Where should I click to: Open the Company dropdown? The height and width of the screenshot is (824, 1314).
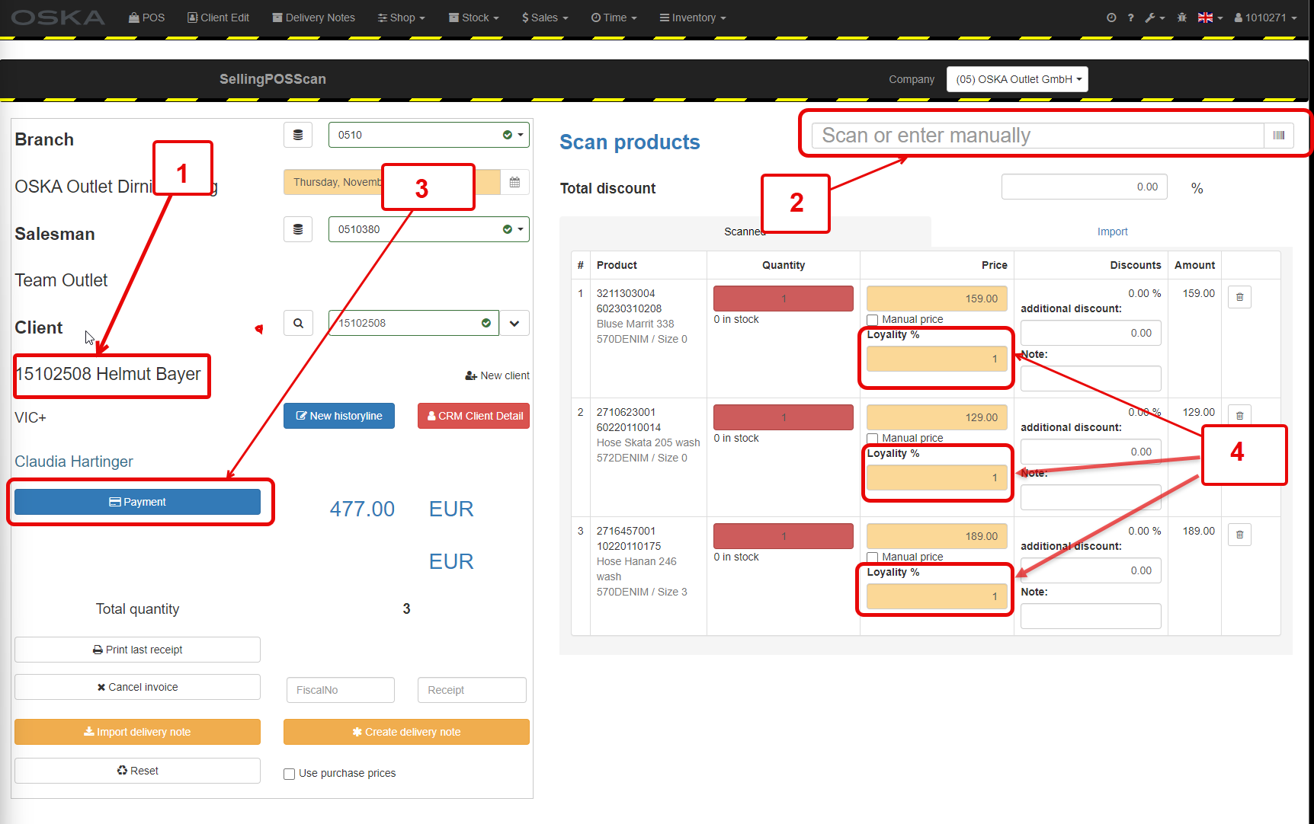1017,79
